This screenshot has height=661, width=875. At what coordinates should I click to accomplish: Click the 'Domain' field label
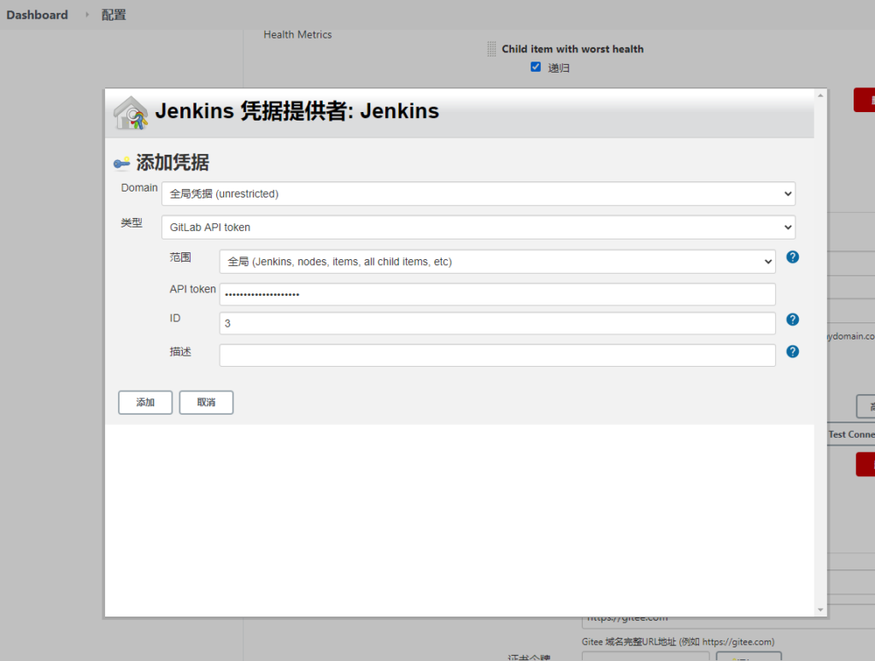click(x=139, y=187)
